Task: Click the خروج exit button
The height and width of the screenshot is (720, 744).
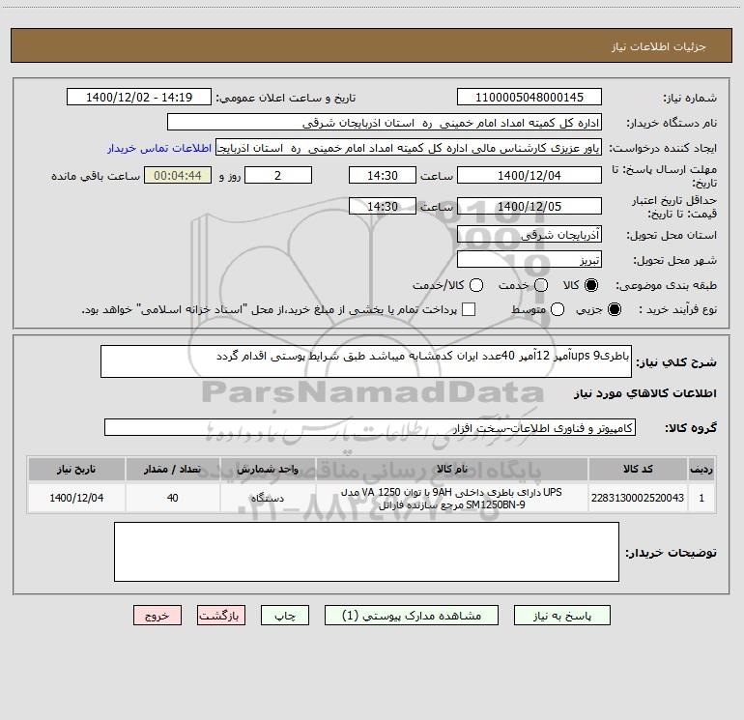Action: tap(157, 615)
